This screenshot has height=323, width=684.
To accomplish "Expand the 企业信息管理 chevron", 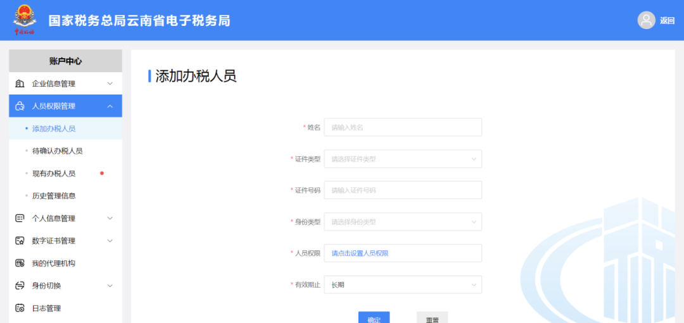I will pyautogui.click(x=110, y=83).
